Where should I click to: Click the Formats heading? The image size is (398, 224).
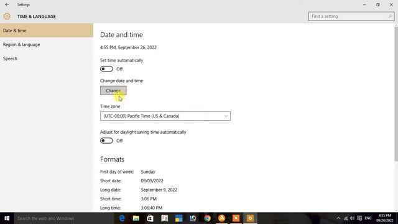coord(112,159)
